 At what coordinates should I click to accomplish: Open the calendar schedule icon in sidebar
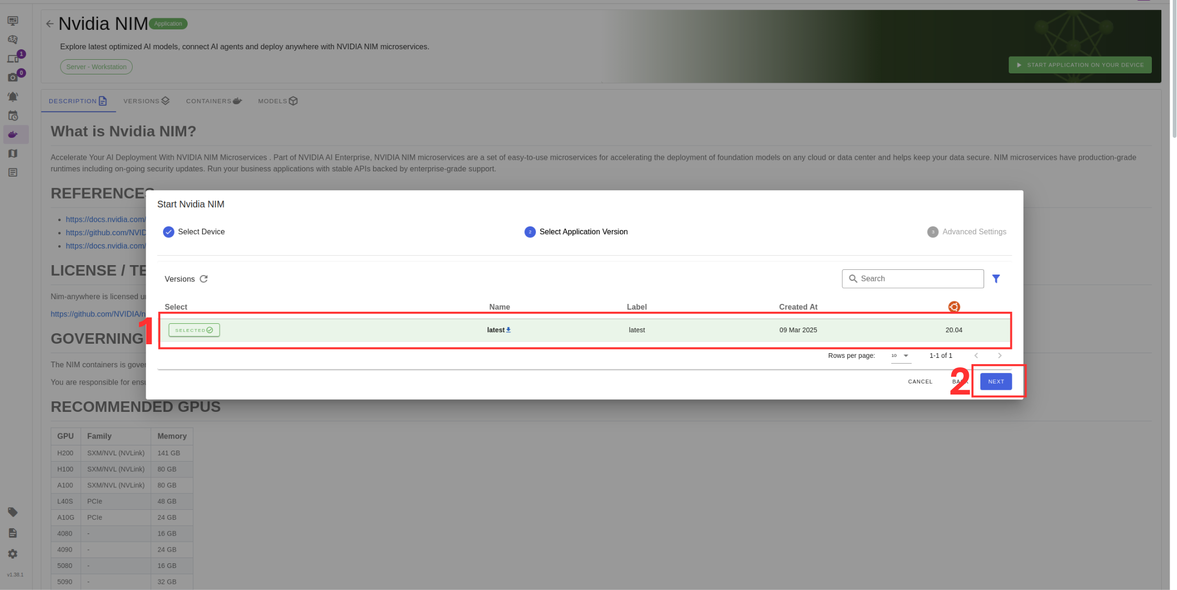[13, 116]
